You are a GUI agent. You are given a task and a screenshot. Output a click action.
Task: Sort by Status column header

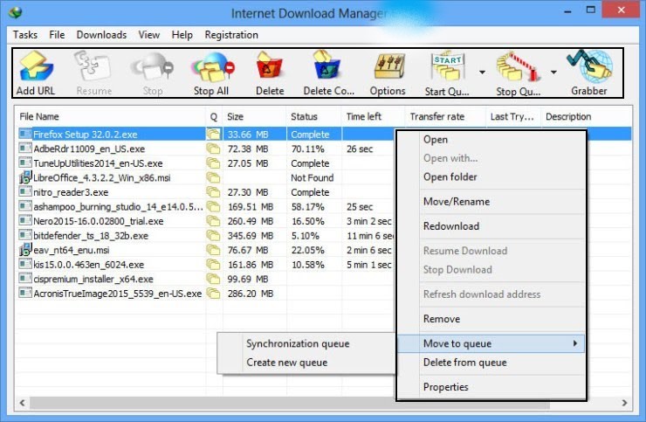click(313, 117)
